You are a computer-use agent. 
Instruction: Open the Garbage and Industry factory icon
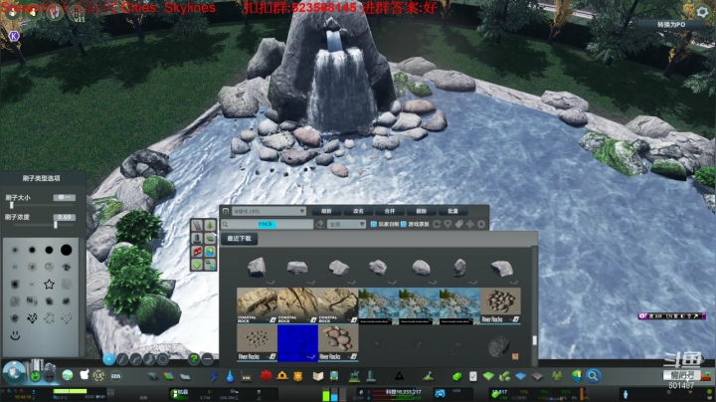tap(247, 376)
